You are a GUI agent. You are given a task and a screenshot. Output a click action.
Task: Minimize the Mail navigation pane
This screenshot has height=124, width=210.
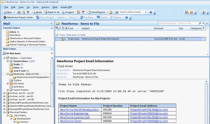52,23
